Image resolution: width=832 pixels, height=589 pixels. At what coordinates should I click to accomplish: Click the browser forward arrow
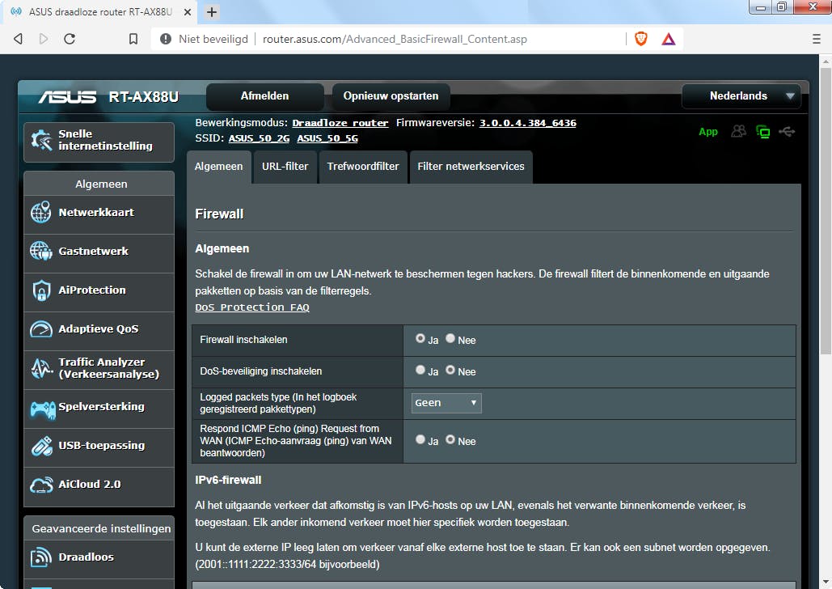pyautogui.click(x=44, y=39)
